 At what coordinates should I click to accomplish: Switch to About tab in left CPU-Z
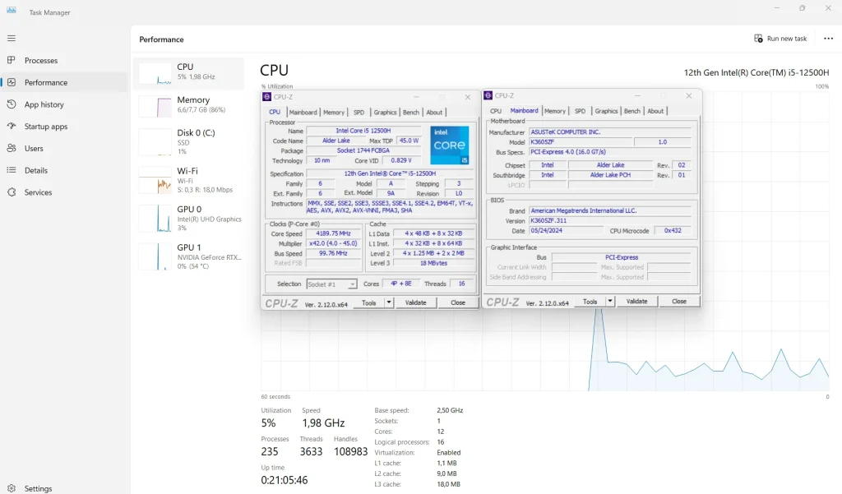pyautogui.click(x=434, y=113)
